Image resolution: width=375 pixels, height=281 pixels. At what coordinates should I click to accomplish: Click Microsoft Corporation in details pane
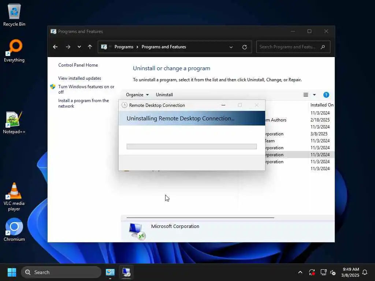[x=175, y=226]
